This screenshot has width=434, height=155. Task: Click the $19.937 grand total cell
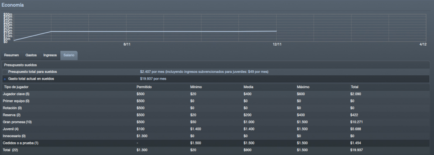(357, 150)
